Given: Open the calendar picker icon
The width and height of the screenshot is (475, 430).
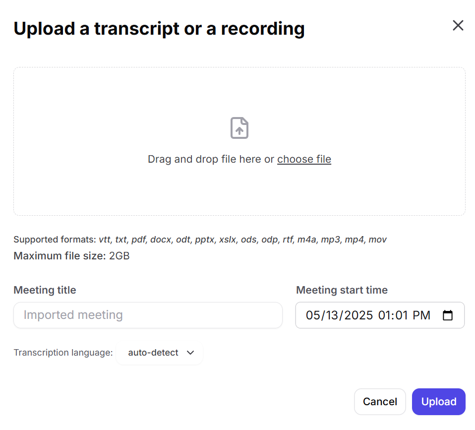Looking at the screenshot, I should (x=448, y=315).
